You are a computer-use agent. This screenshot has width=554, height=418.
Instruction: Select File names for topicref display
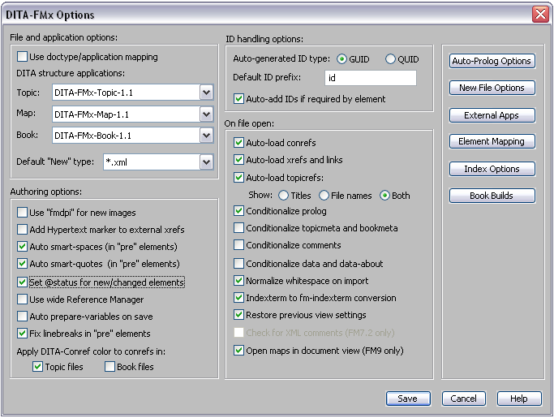tap(324, 196)
